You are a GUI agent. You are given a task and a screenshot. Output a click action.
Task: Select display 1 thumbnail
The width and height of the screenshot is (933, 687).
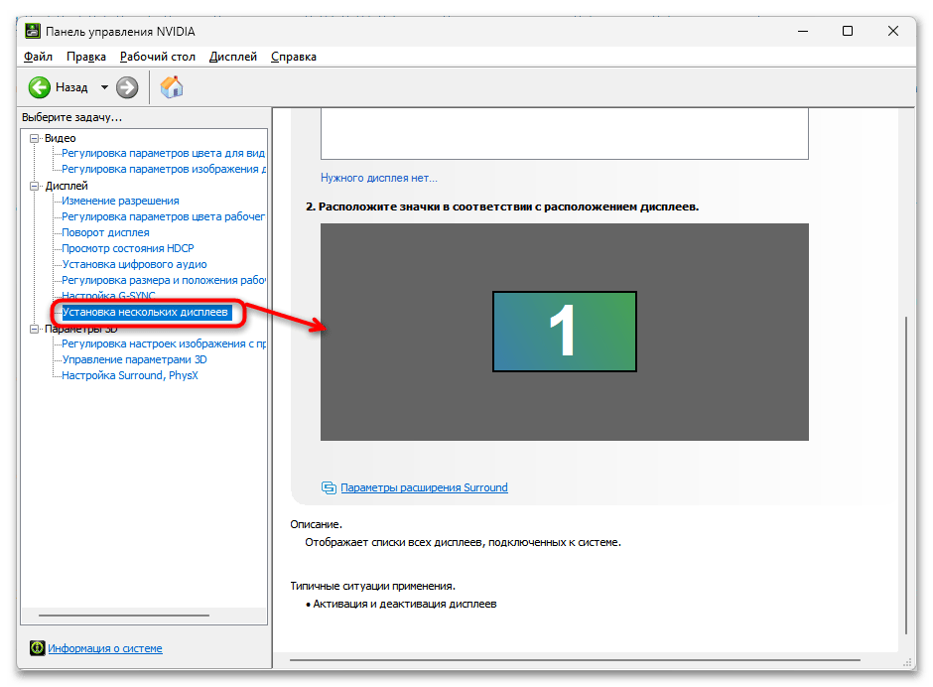pos(564,332)
